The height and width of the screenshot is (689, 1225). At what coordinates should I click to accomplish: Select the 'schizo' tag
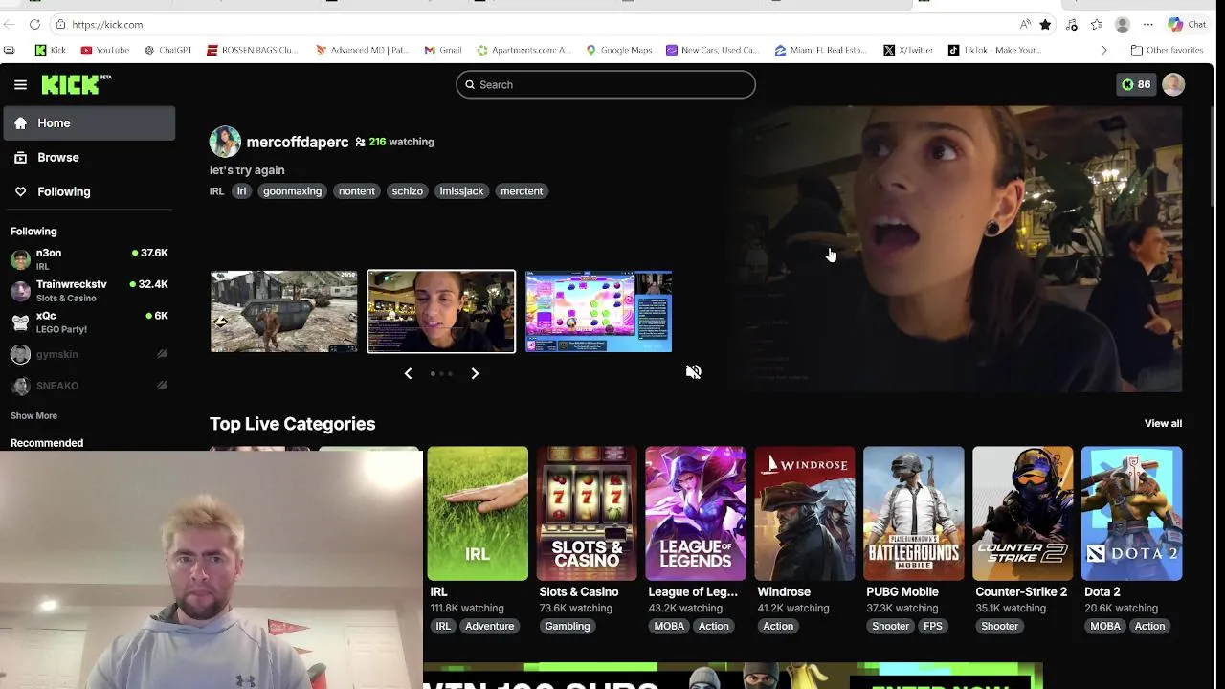(407, 191)
